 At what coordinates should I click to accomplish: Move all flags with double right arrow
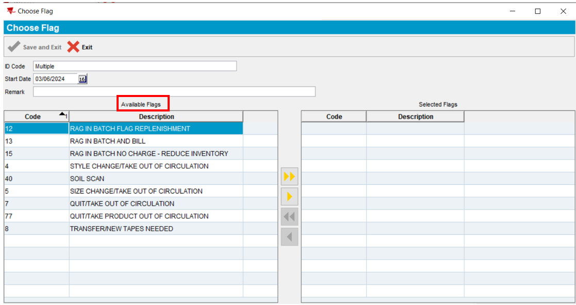point(290,176)
